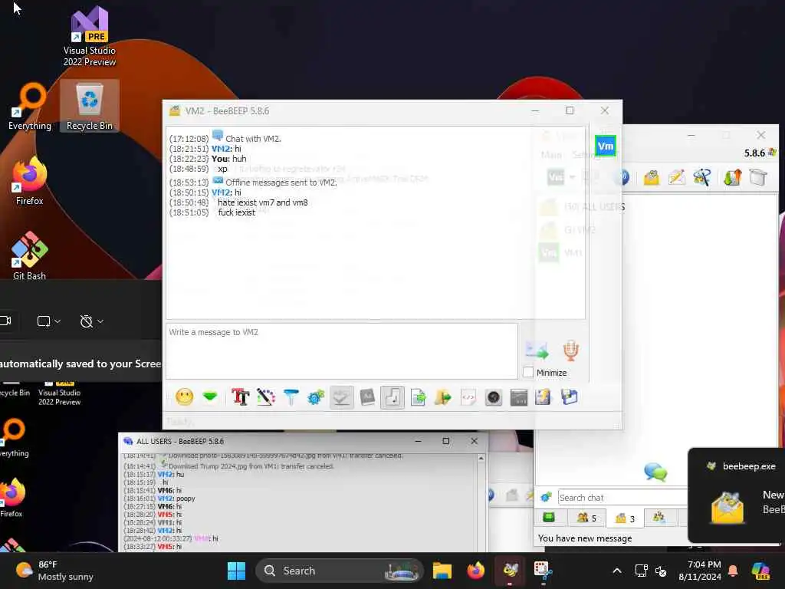Click the send message green arrow button
Screen dimensions: 785x589
pos(537,350)
